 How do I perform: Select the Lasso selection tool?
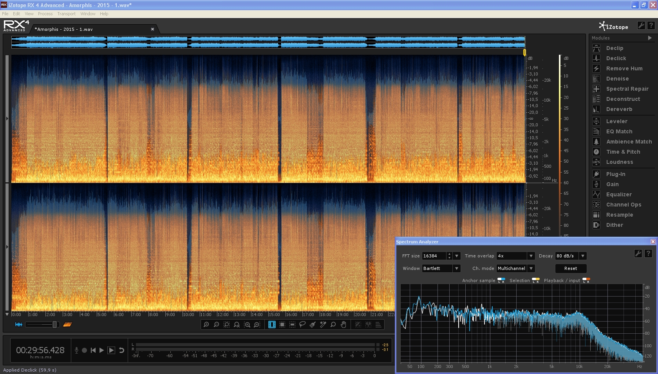[x=302, y=324]
